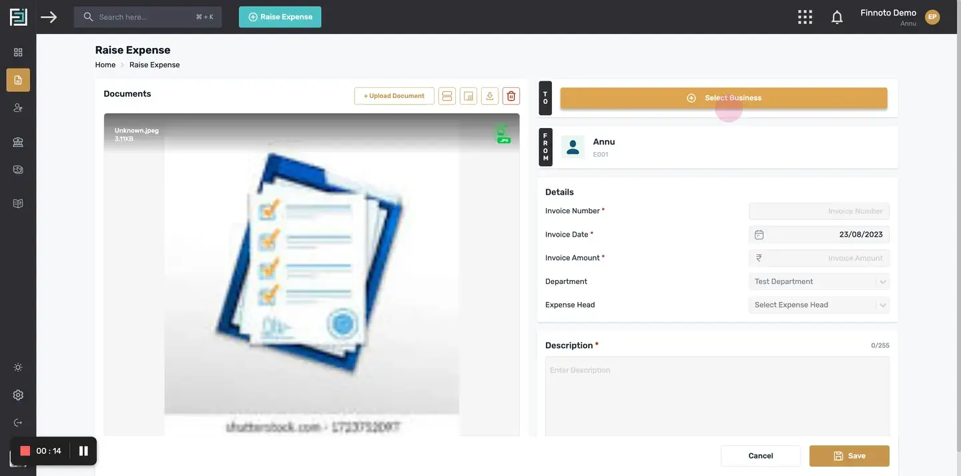Click the JPG file type badge
The height and width of the screenshot is (476, 961).
pyautogui.click(x=504, y=134)
